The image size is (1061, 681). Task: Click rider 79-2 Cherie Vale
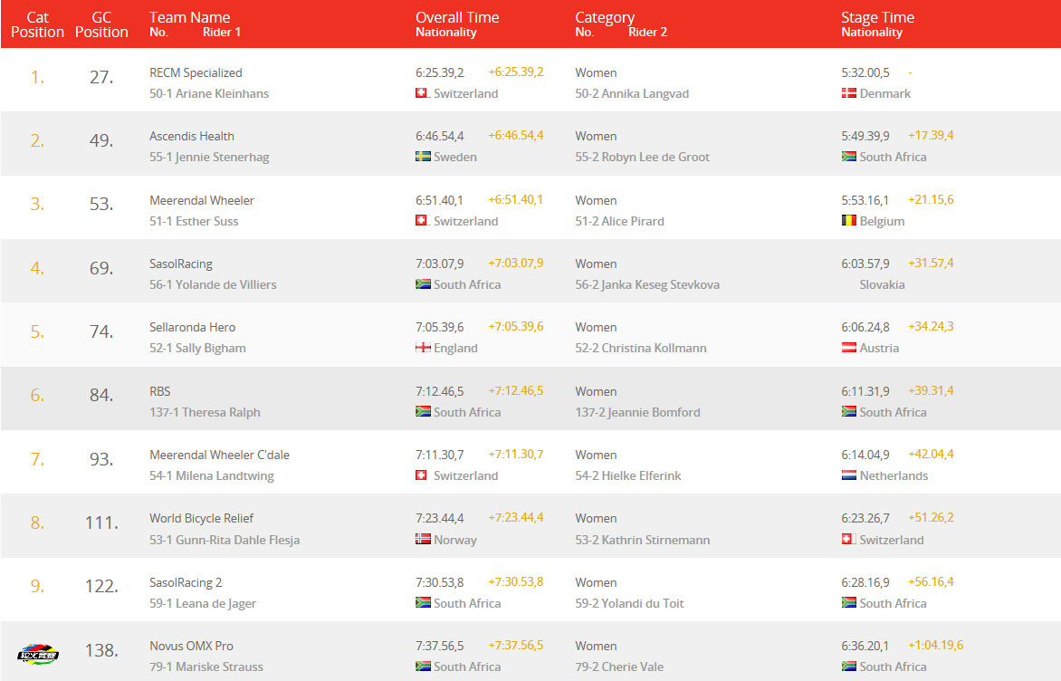point(619,667)
